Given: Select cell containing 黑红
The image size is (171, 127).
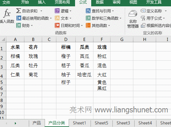Looking at the screenshot, I should (x=102, y=88).
